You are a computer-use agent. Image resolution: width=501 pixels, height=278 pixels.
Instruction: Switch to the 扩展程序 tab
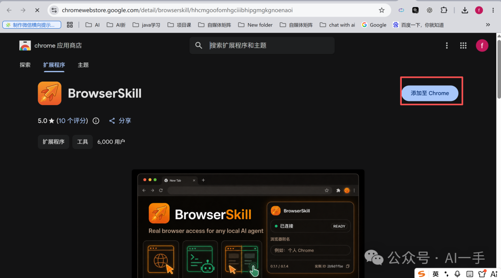(x=54, y=65)
